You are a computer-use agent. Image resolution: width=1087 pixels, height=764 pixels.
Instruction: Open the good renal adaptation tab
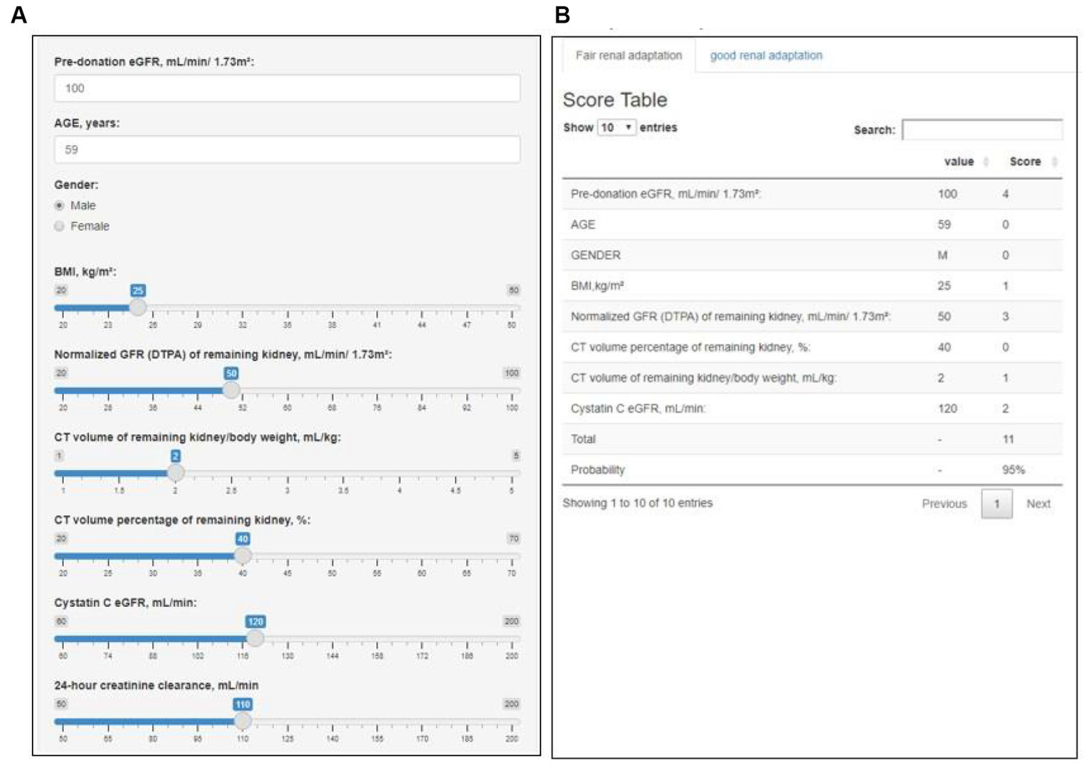pyautogui.click(x=766, y=55)
